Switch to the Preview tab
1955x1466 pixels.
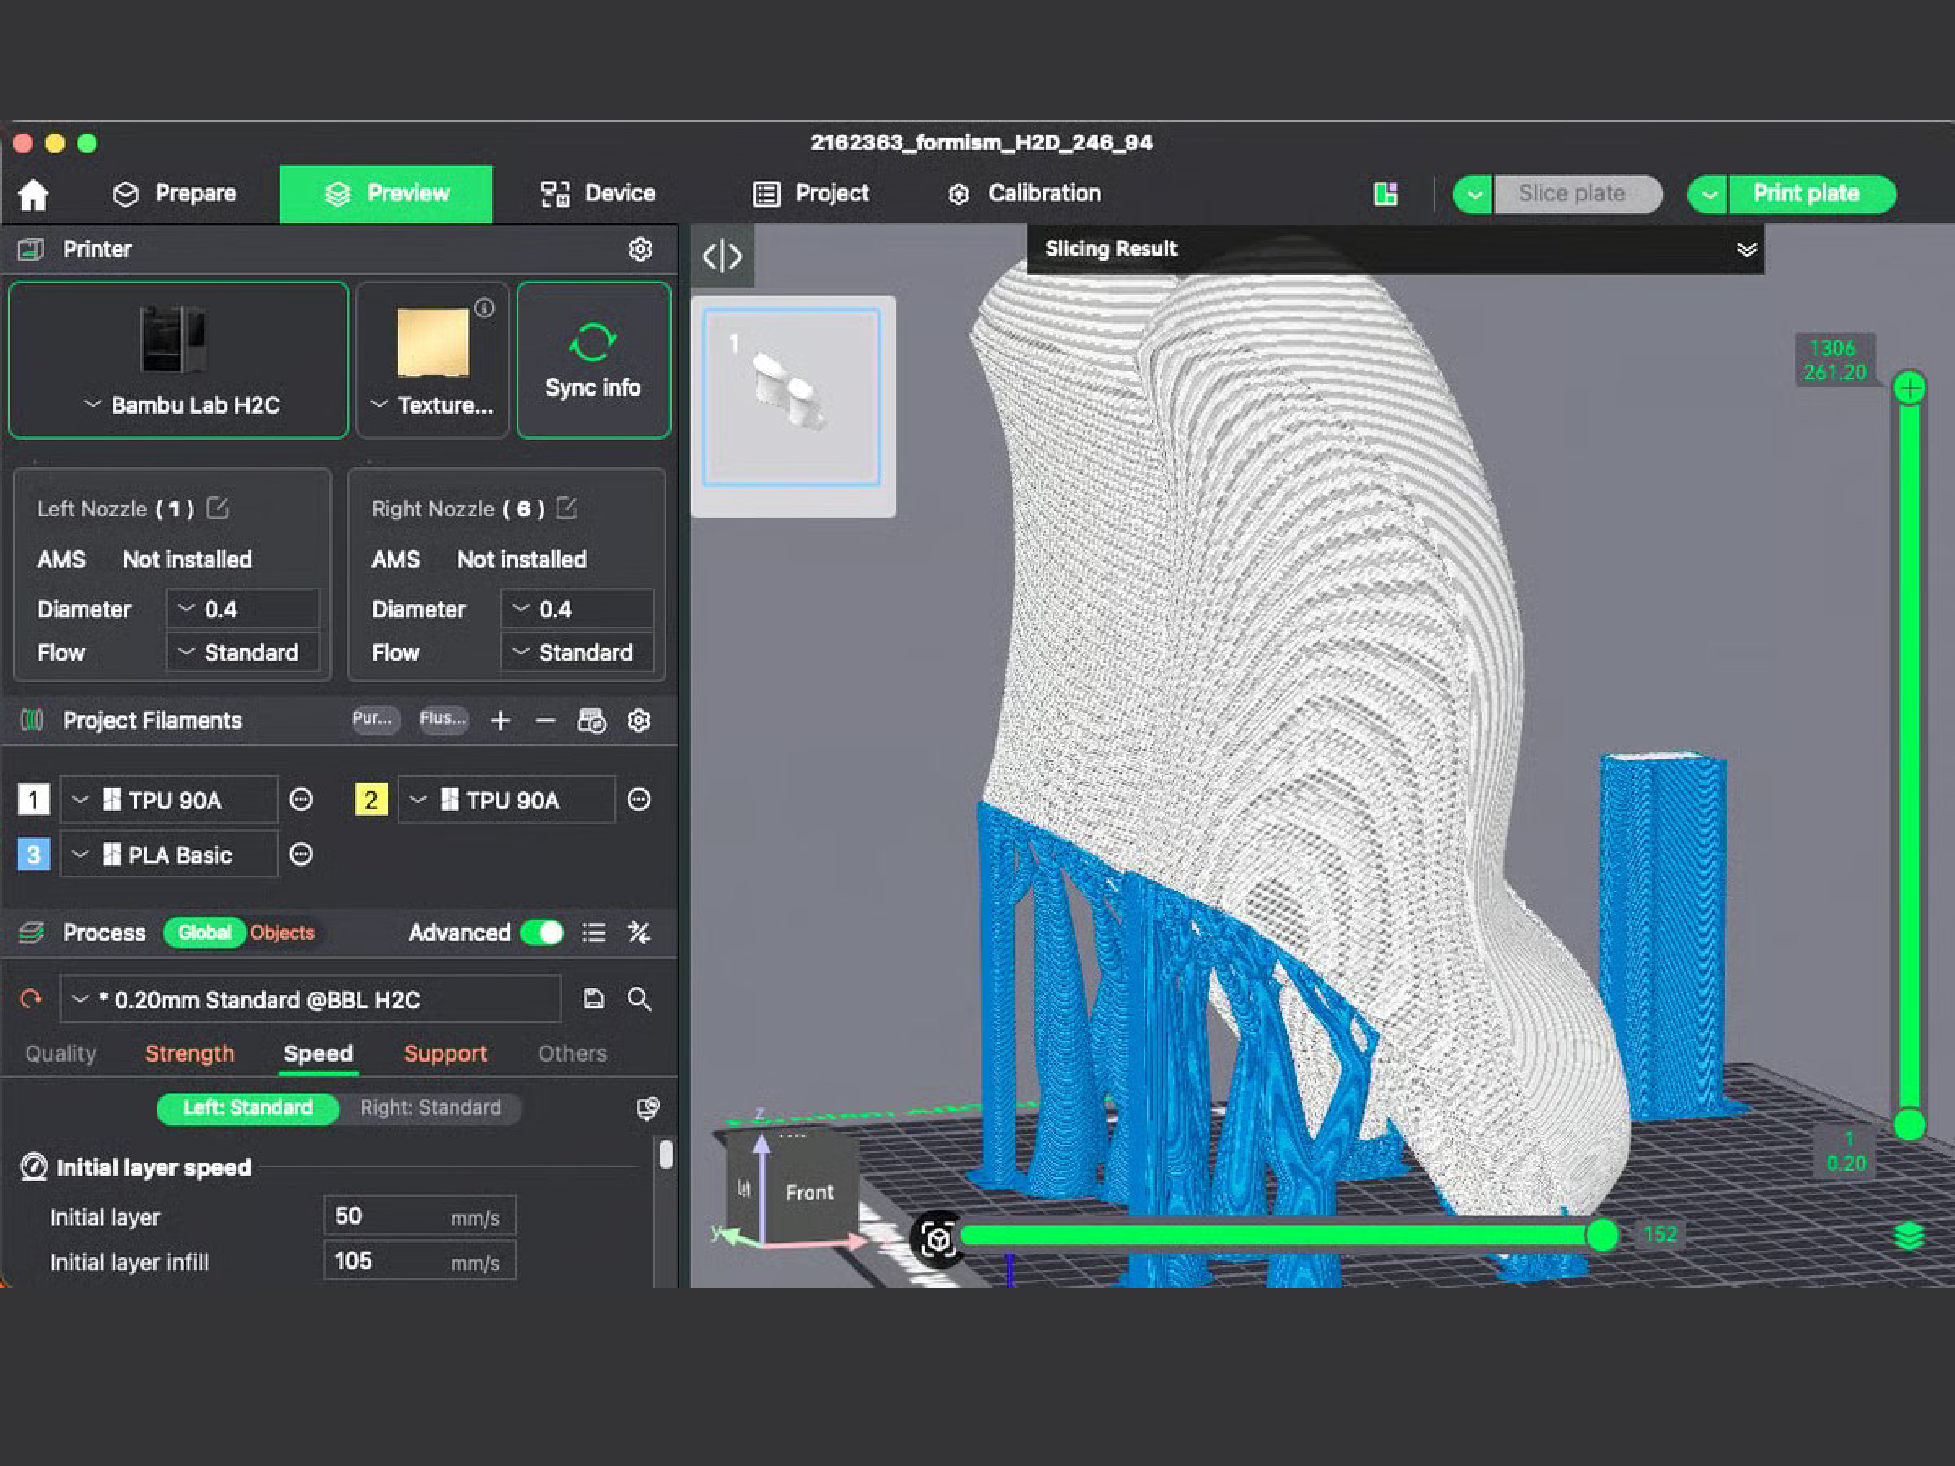click(386, 194)
